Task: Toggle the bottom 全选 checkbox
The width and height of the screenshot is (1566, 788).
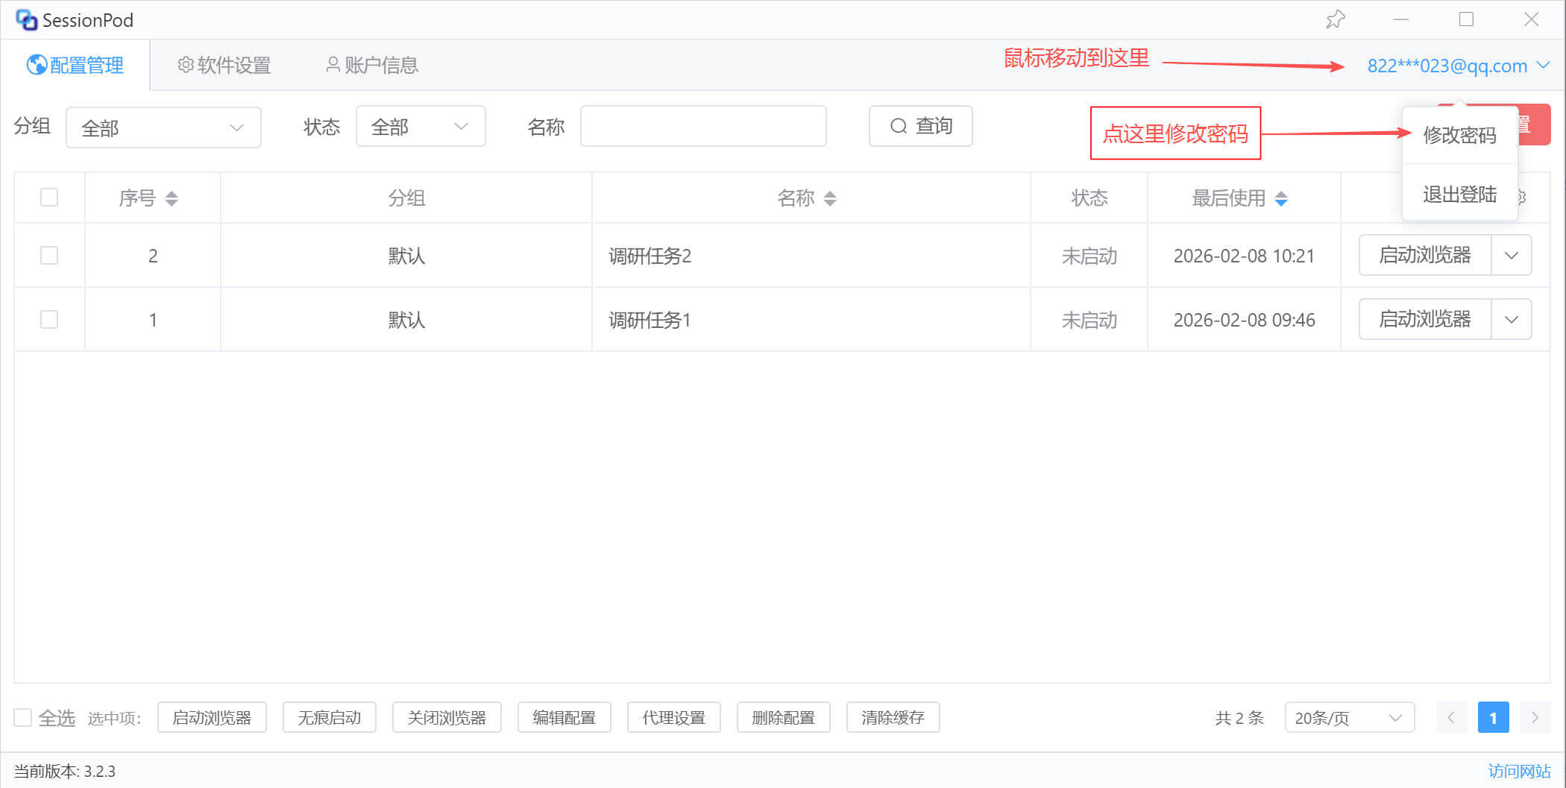Action: [23, 717]
